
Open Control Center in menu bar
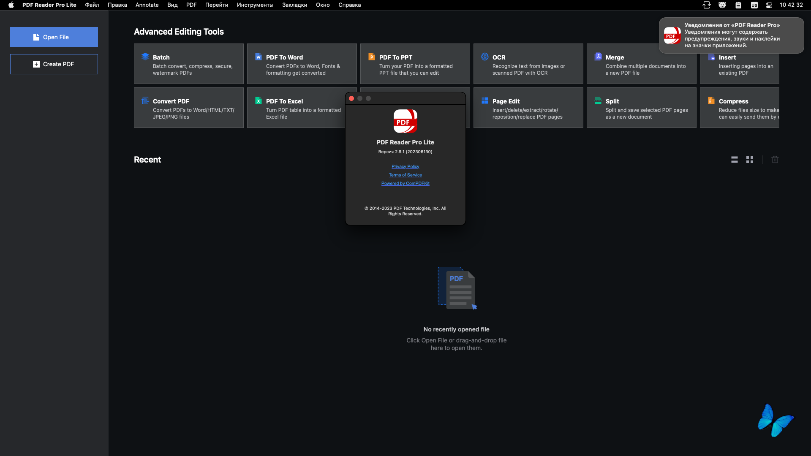769,5
